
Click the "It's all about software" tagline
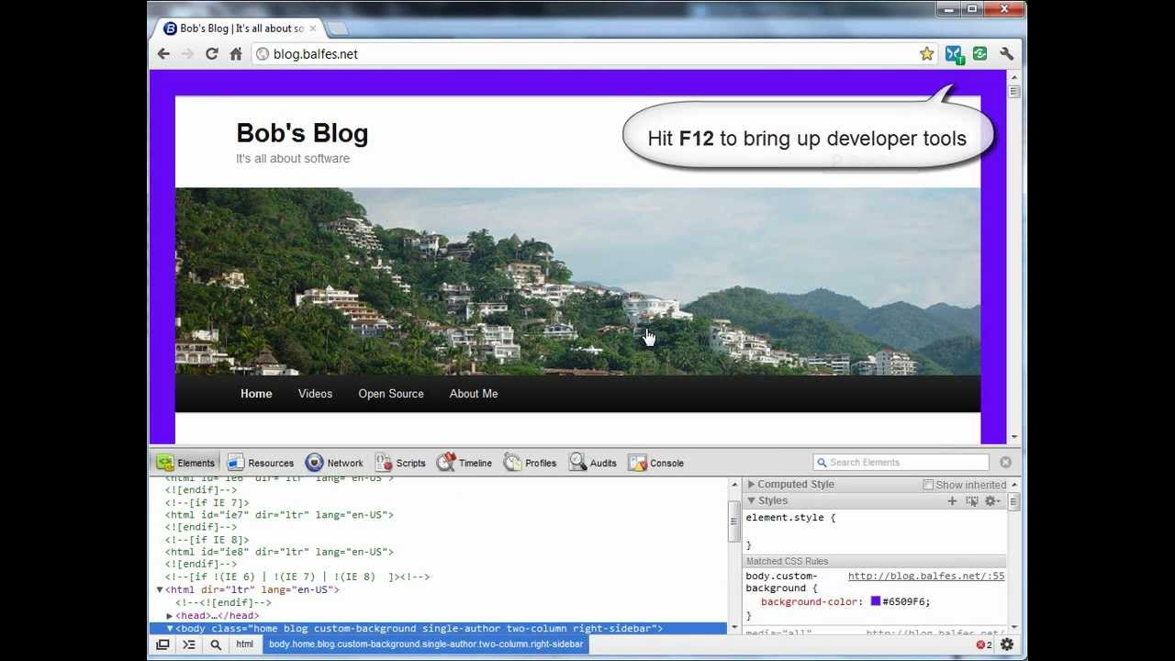click(293, 159)
